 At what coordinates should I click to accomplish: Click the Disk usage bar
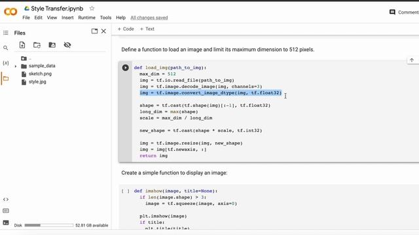tap(49, 225)
